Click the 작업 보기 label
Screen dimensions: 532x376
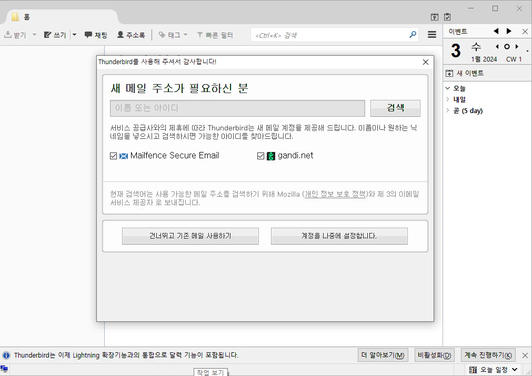[x=210, y=372]
